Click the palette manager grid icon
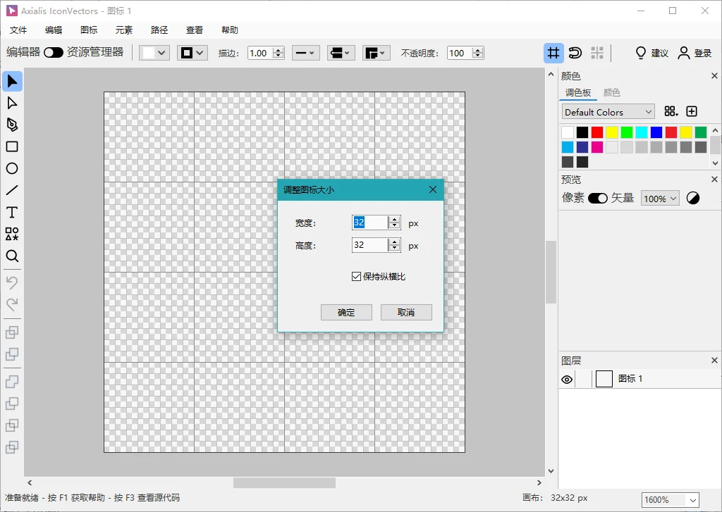Image resolution: width=722 pixels, height=512 pixels. [671, 111]
